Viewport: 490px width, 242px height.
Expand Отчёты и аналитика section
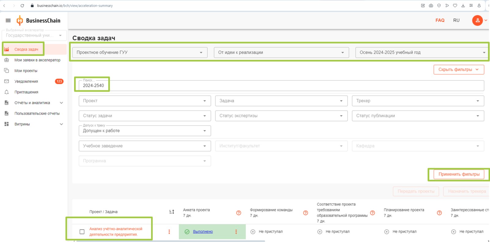point(34,103)
